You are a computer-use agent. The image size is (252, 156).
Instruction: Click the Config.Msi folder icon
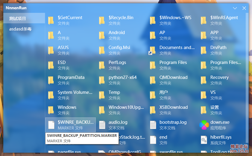[102, 51]
